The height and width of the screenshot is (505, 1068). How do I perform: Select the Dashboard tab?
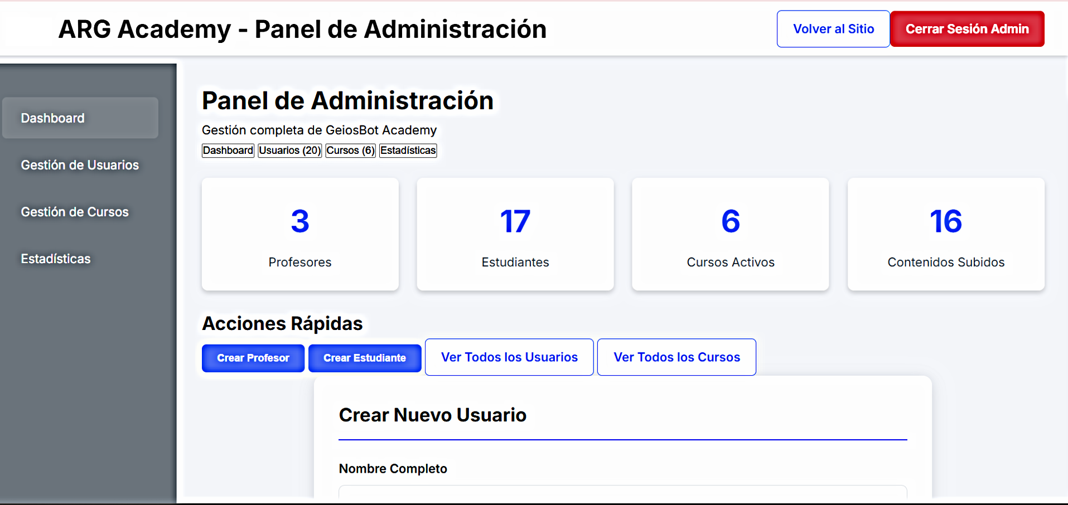click(228, 150)
